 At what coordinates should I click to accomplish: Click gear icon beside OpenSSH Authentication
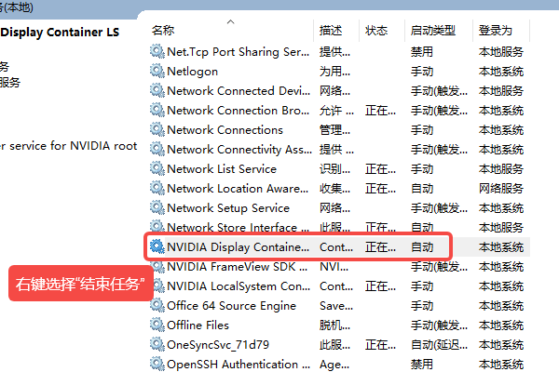[x=157, y=364]
